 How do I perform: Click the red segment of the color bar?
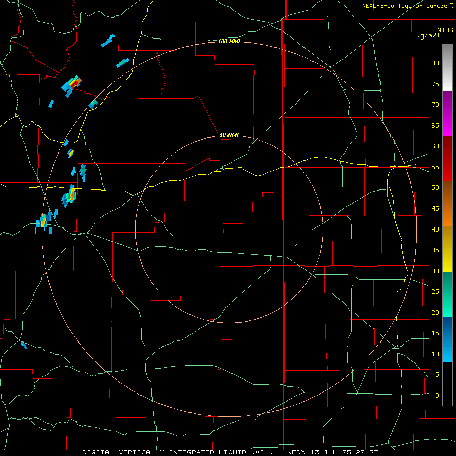click(x=447, y=159)
